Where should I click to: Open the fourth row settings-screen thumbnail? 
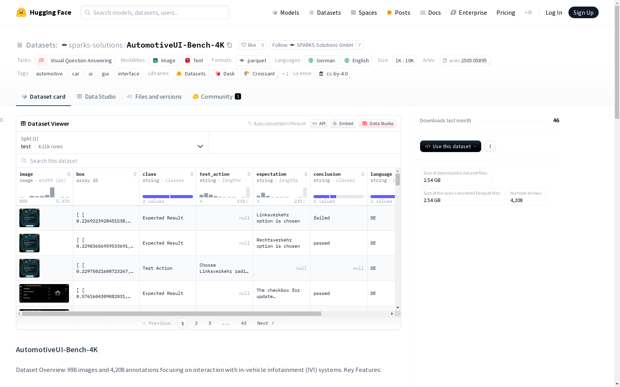44,293
